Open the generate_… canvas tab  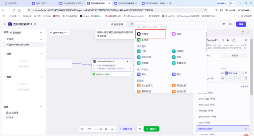[x=59, y=33]
